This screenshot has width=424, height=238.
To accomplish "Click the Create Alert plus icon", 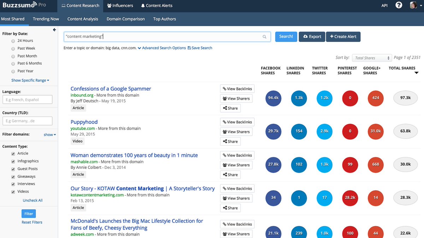I will pos(331,36).
